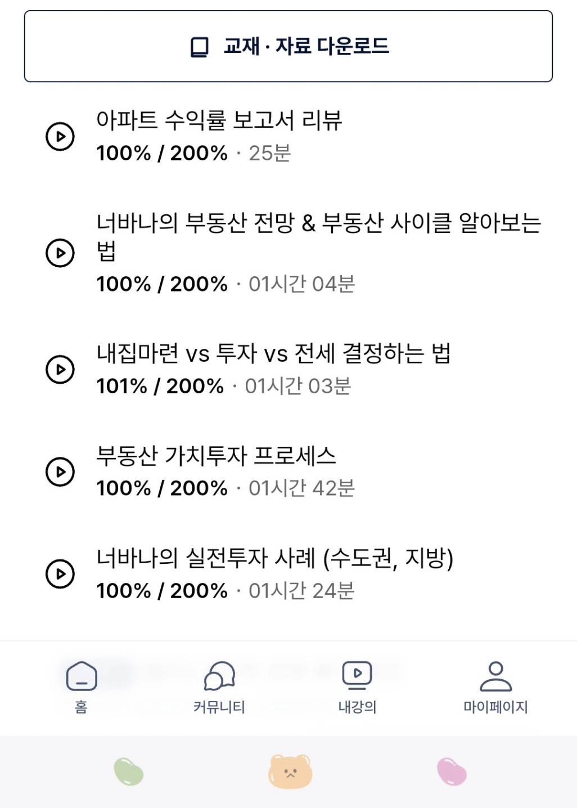
Task: Open the 홈 tab icon
Action: (82, 676)
